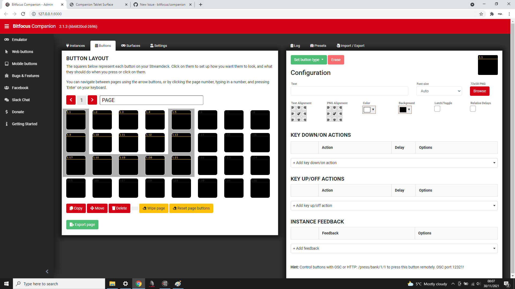Click the Export page button
The width and height of the screenshot is (515, 289).
82,225
